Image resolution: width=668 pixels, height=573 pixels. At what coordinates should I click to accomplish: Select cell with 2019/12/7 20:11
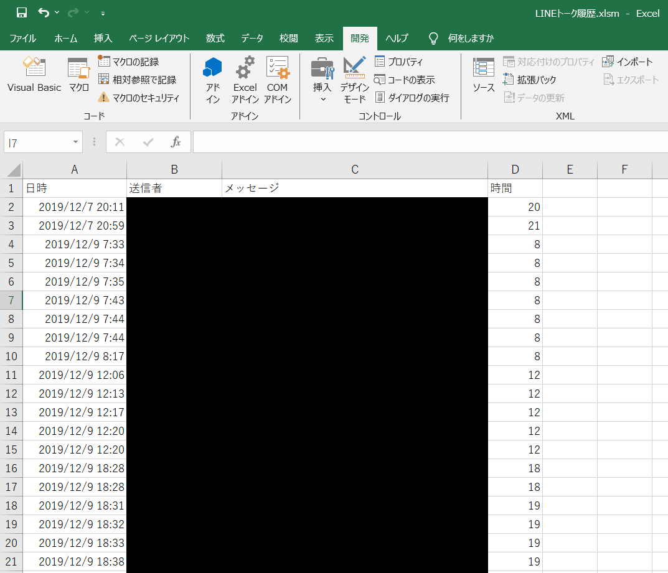pos(75,207)
